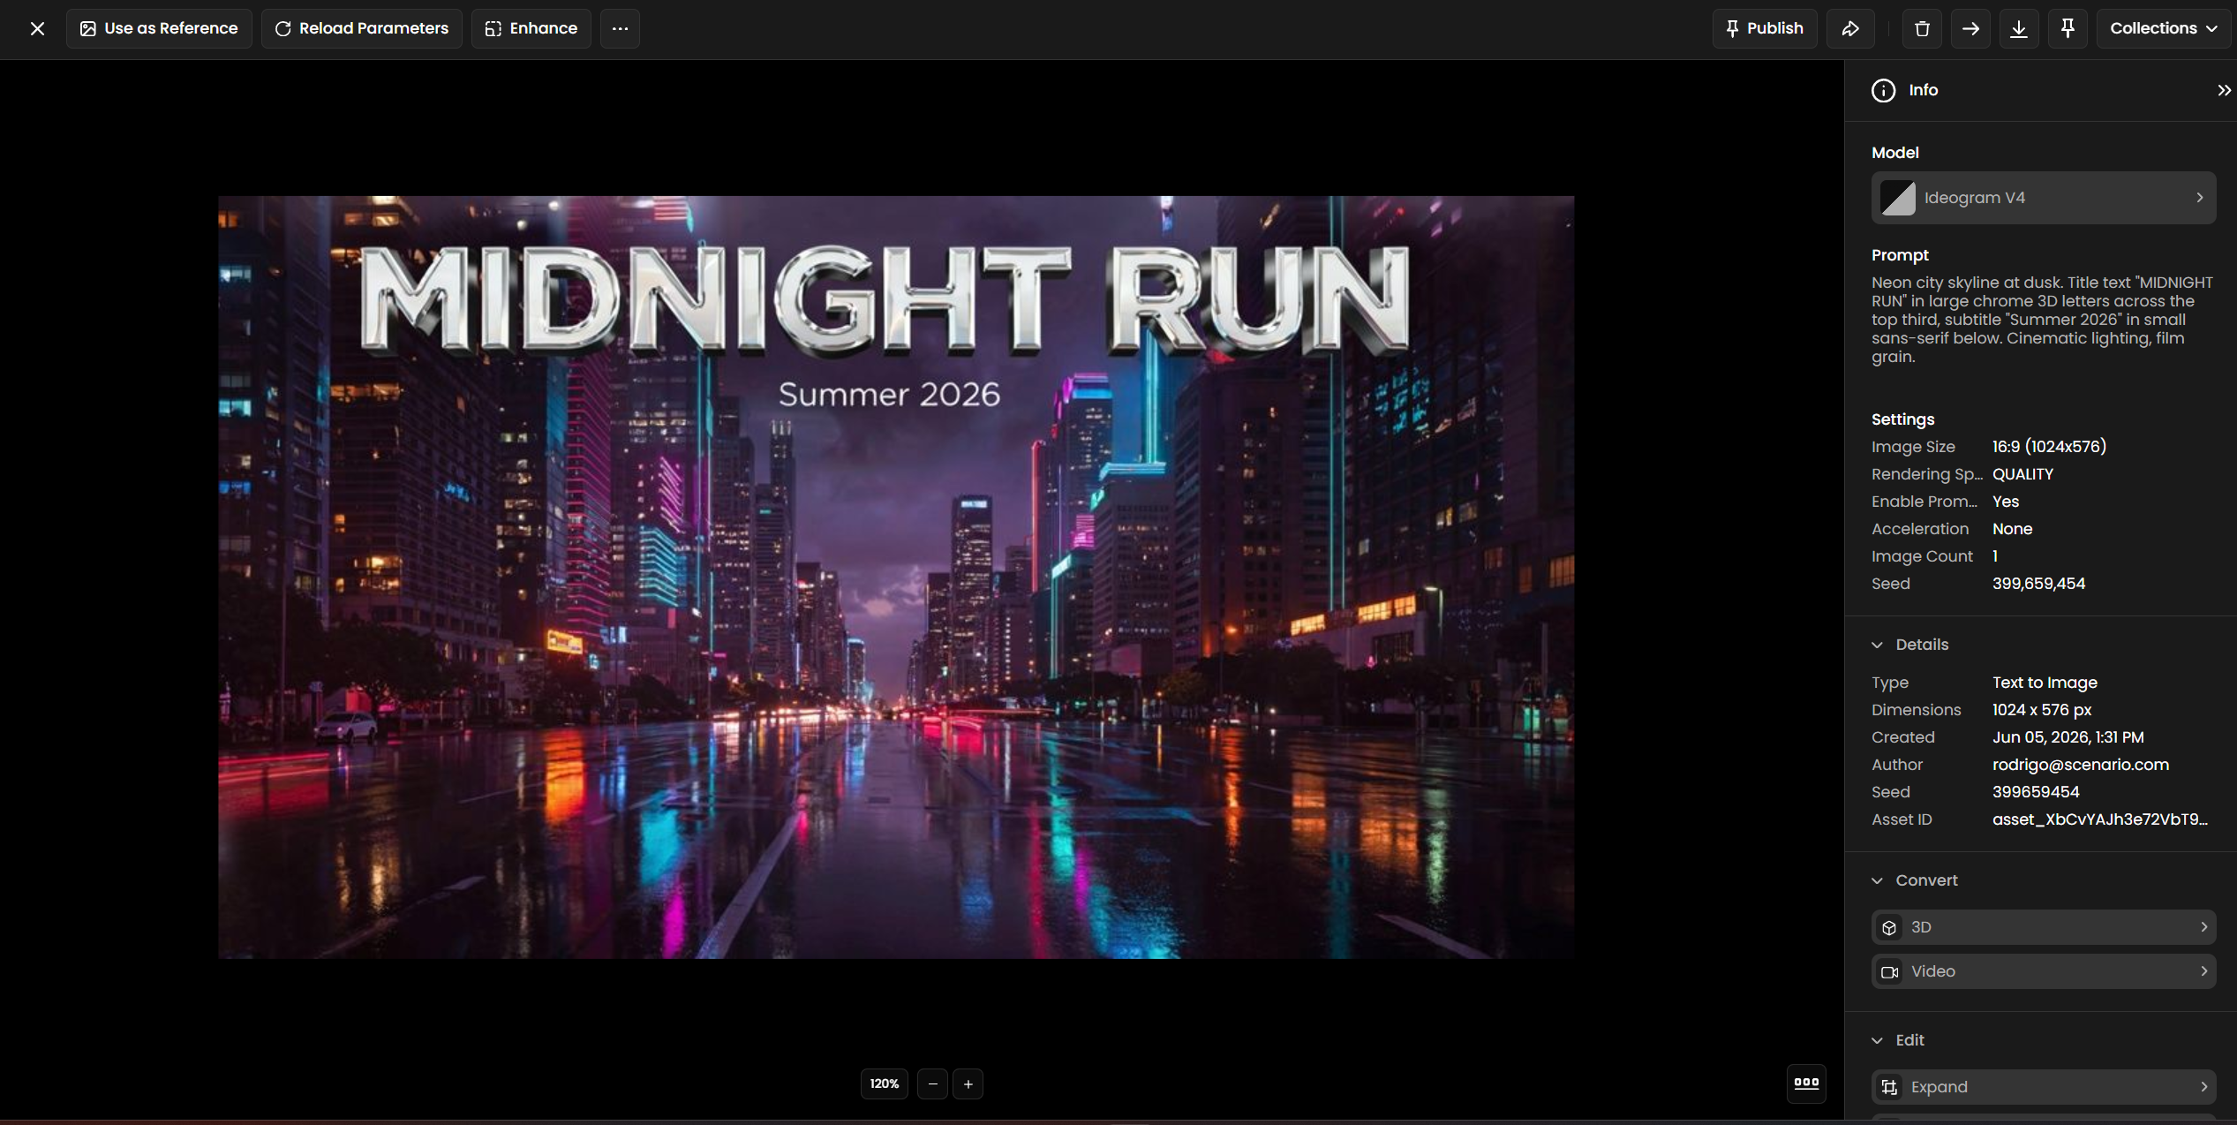Click the Enable Prompt value Yes
Screen dimensions: 2237x1125
pos(2006,502)
